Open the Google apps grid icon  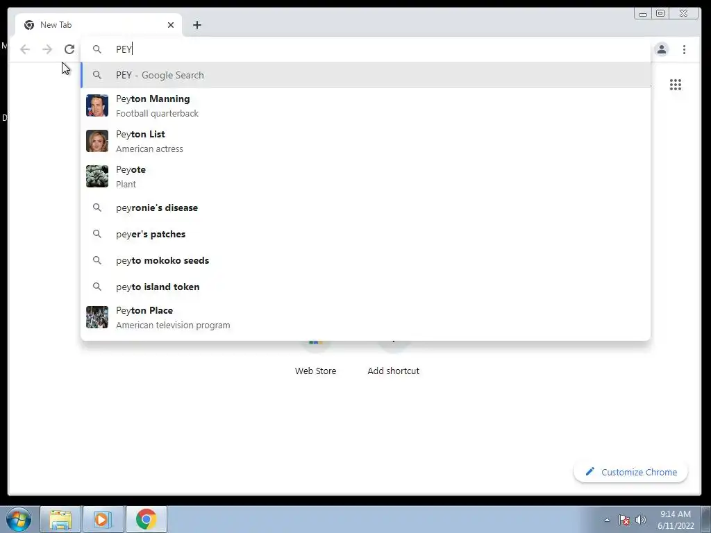pyautogui.click(x=675, y=85)
